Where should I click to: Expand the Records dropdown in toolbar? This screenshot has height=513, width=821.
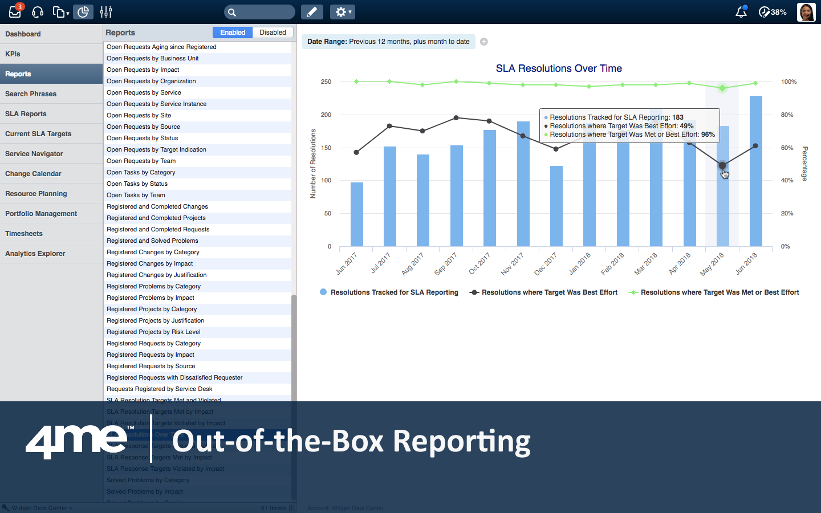coord(60,12)
